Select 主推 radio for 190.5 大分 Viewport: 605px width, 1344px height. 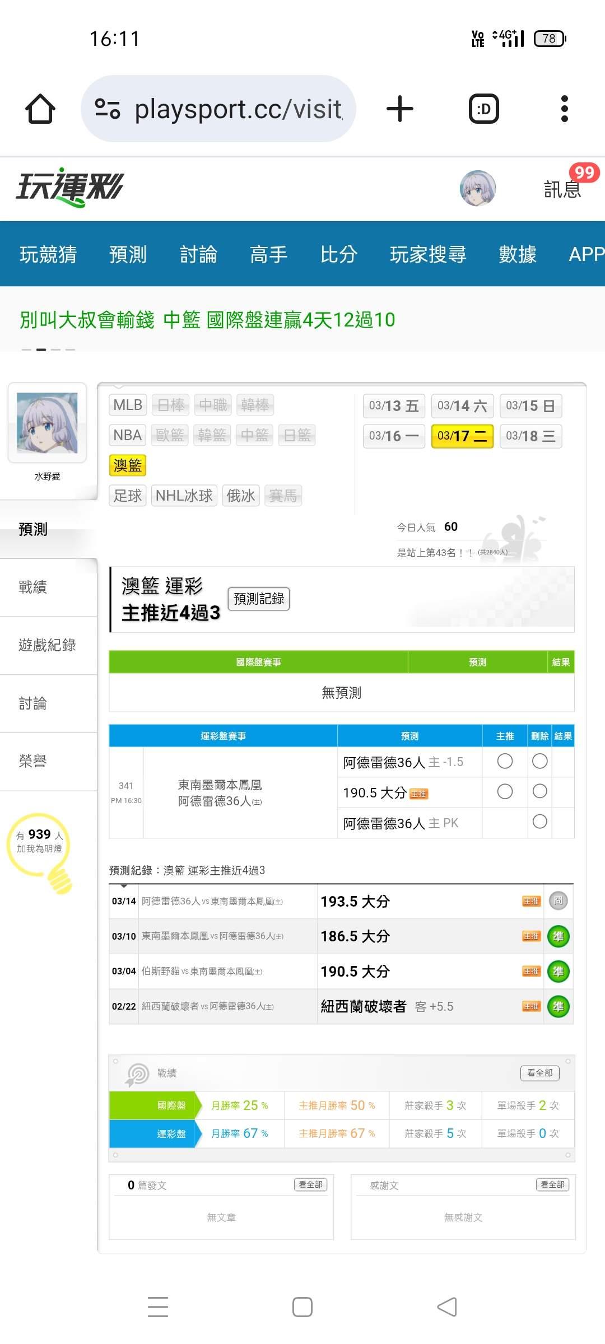[505, 791]
